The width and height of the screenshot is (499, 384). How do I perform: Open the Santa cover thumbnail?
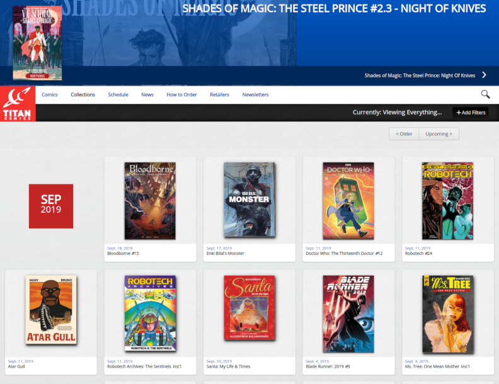pos(249,308)
